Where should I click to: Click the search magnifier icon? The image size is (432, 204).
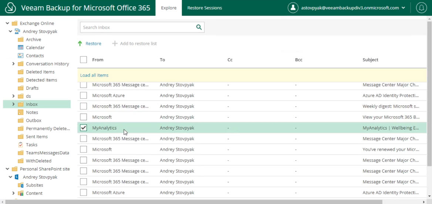(199, 27)
